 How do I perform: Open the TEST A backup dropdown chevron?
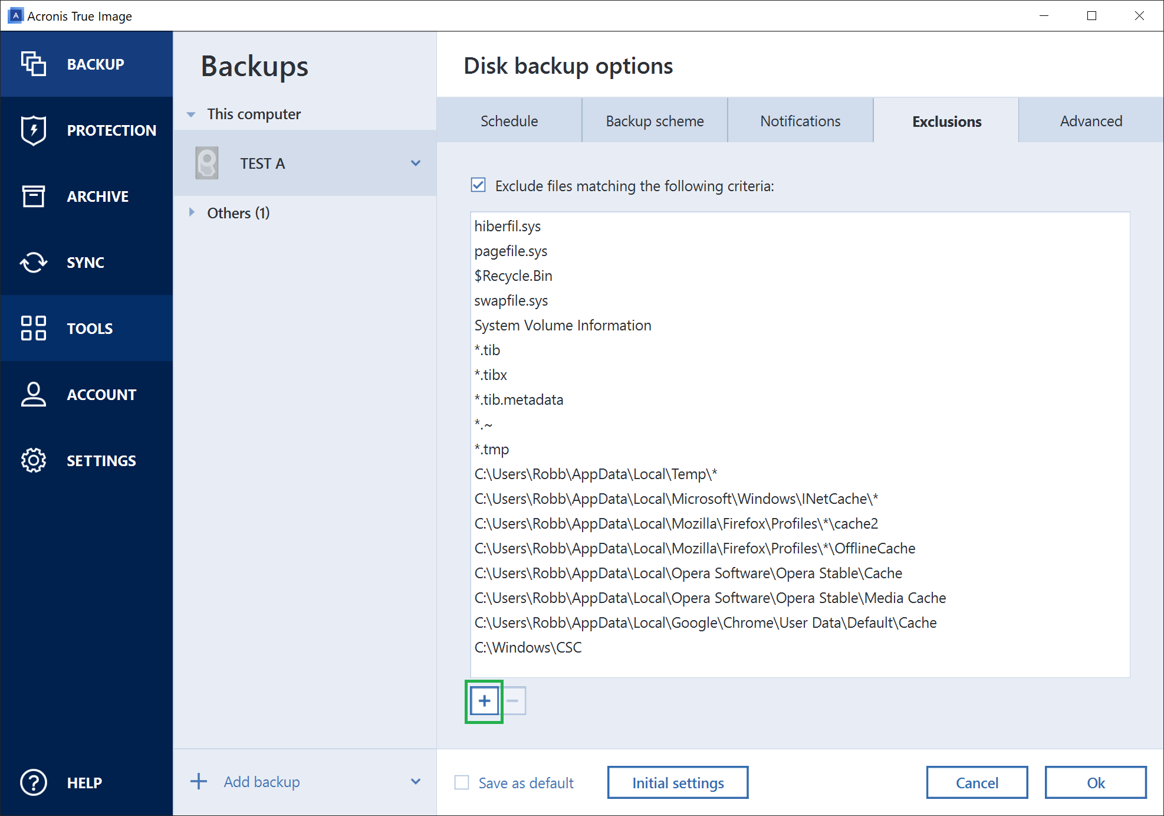coord(416,163)
